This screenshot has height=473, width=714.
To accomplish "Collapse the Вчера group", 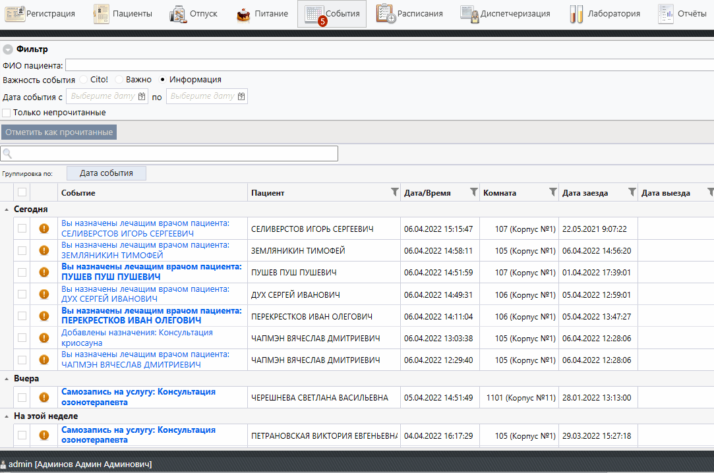I will (7, 379).
